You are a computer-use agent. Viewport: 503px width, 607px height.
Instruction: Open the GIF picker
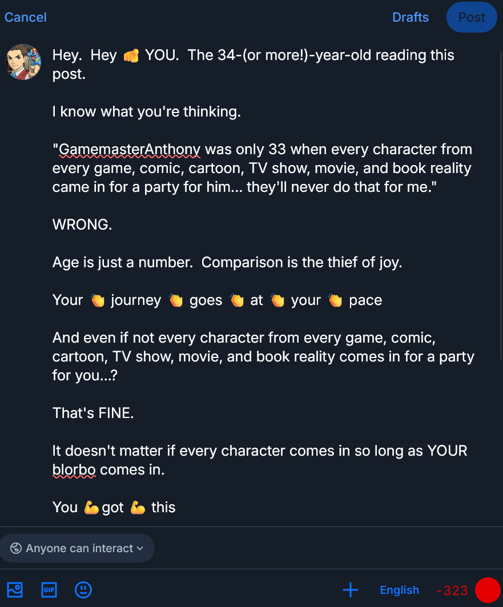tap(49, 590)
